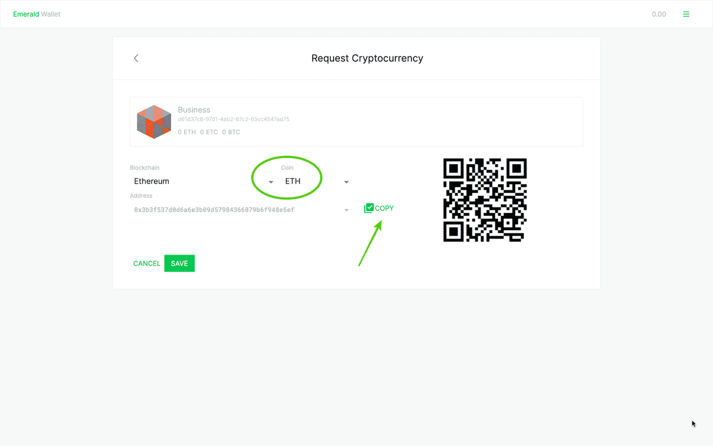This screenshot has height=446, width=713.
Task: Click the COPY link
Action: (383, 208)
